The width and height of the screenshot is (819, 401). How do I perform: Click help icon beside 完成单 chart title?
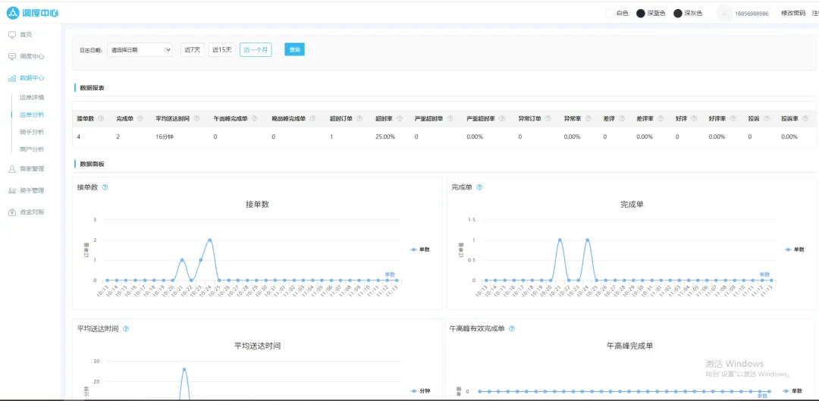[x=479, y=187]
